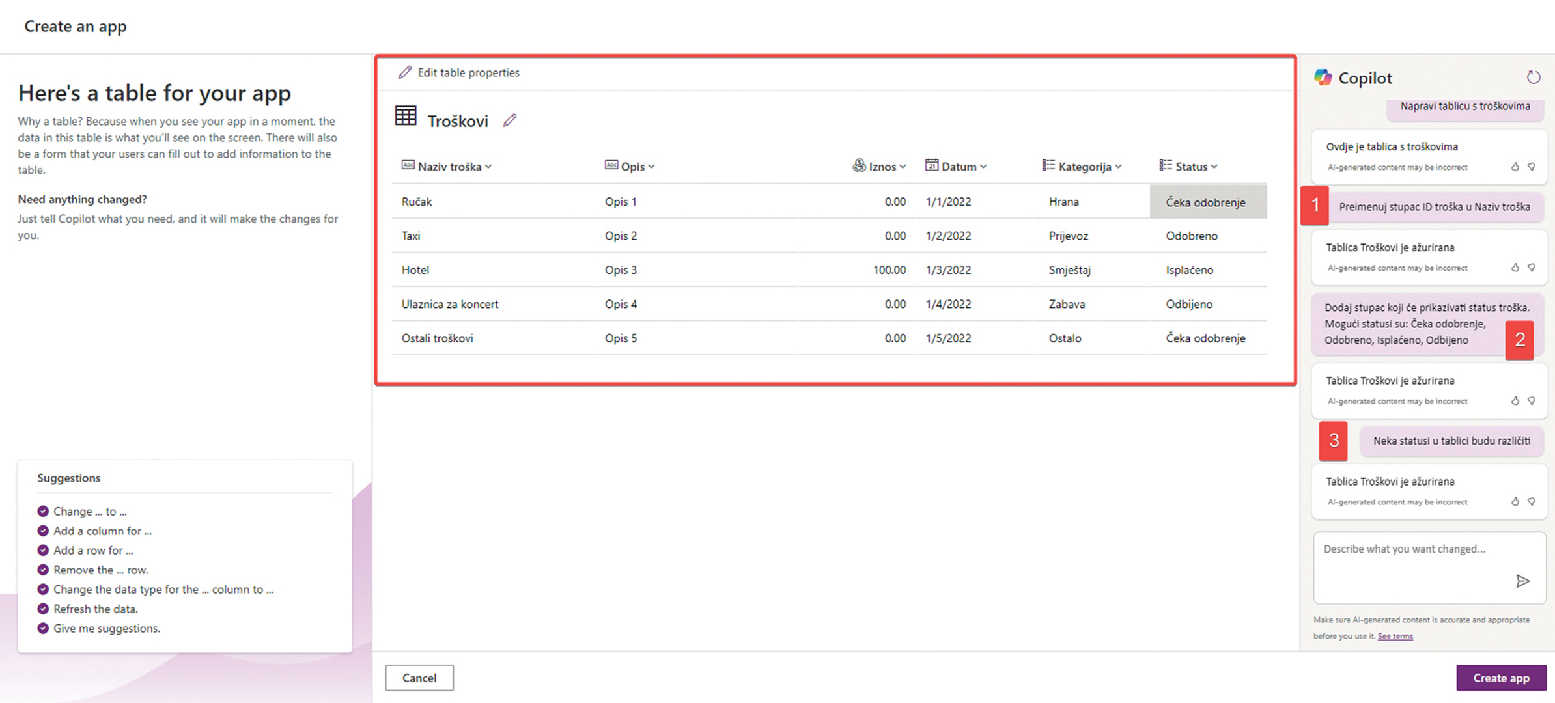This screenshot has width=1555, height=703.
Task: Select the 'Čeka odobrenje' cell in Ručak row
Action: (1207, 202)
